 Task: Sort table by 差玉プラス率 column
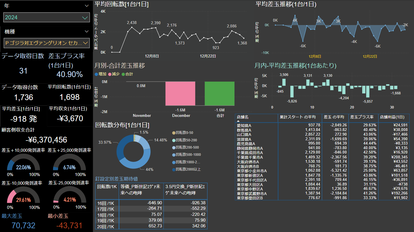click(362, 117)
